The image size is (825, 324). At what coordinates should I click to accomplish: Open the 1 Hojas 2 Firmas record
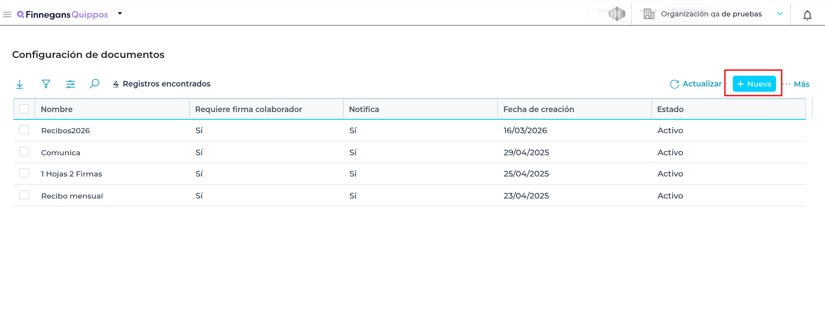71,174
